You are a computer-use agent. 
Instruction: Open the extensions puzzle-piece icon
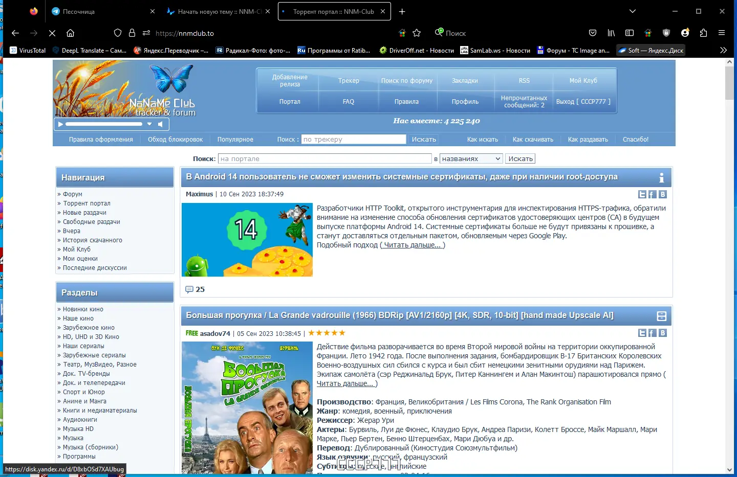(x=703, y=33)
